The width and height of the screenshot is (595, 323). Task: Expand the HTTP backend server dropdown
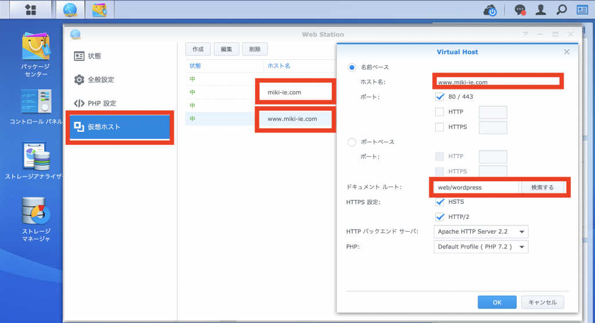pyautogui.click(x=481, y=232)
